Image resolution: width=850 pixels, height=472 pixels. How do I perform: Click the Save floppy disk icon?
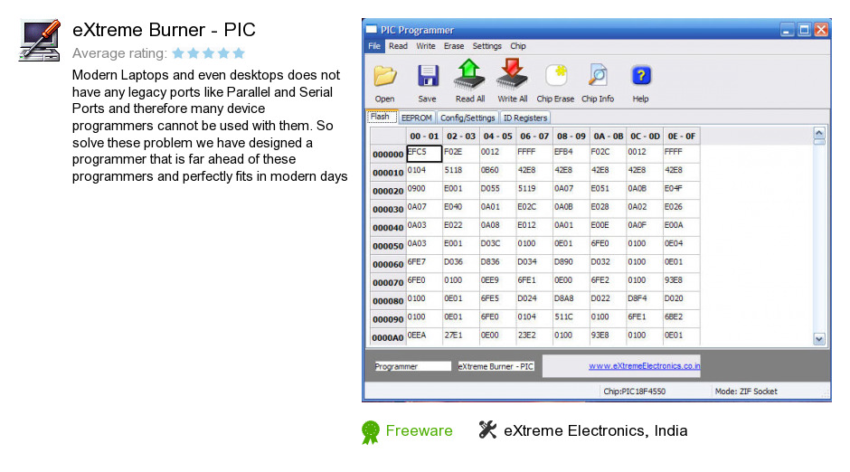point(428,77)
